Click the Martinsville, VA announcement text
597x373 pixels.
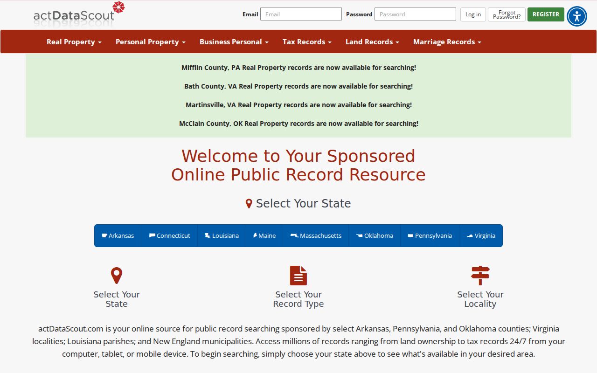pyautogui.click(x=298, y=105)
